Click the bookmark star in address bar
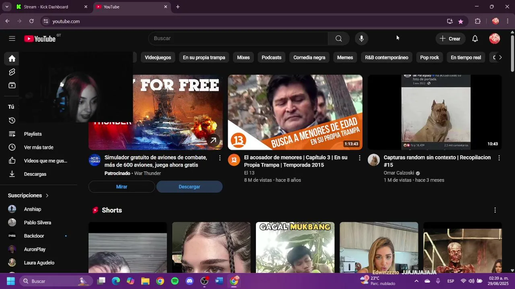The image size is (515, 289). [461, 21]
